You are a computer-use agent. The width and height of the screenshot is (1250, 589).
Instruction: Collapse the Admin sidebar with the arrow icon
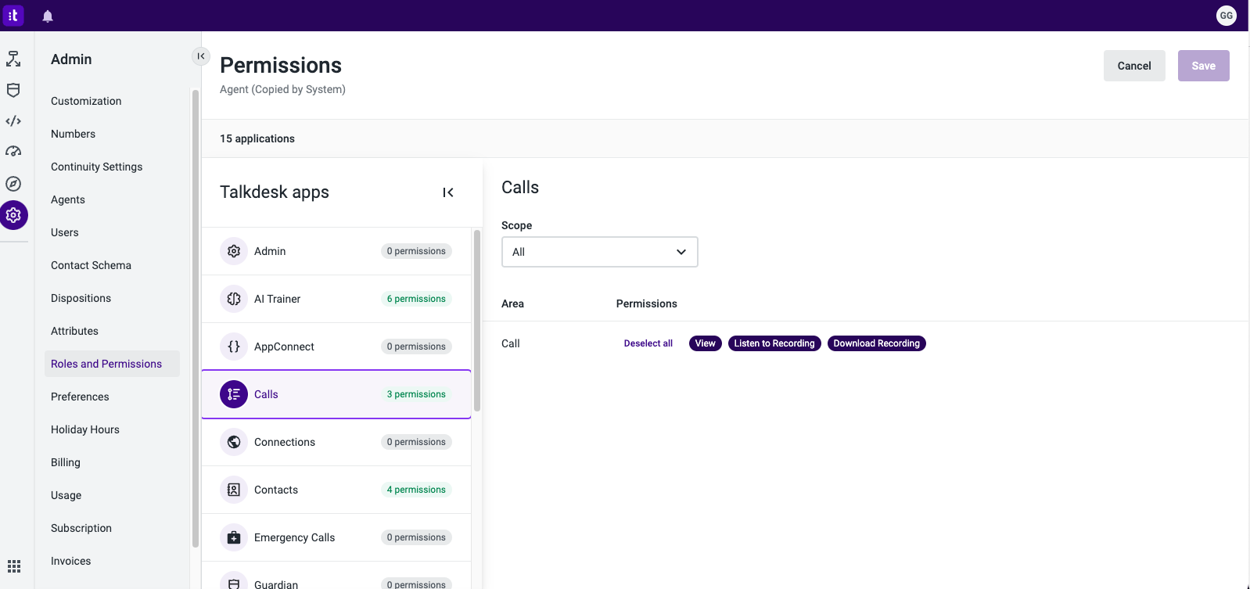[201, 56]
